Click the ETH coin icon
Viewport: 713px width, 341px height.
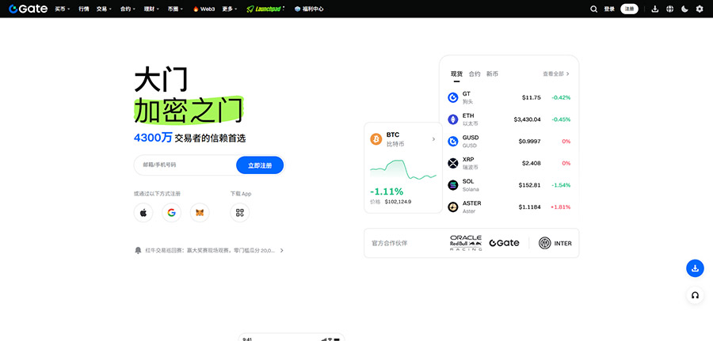[453, 119]
